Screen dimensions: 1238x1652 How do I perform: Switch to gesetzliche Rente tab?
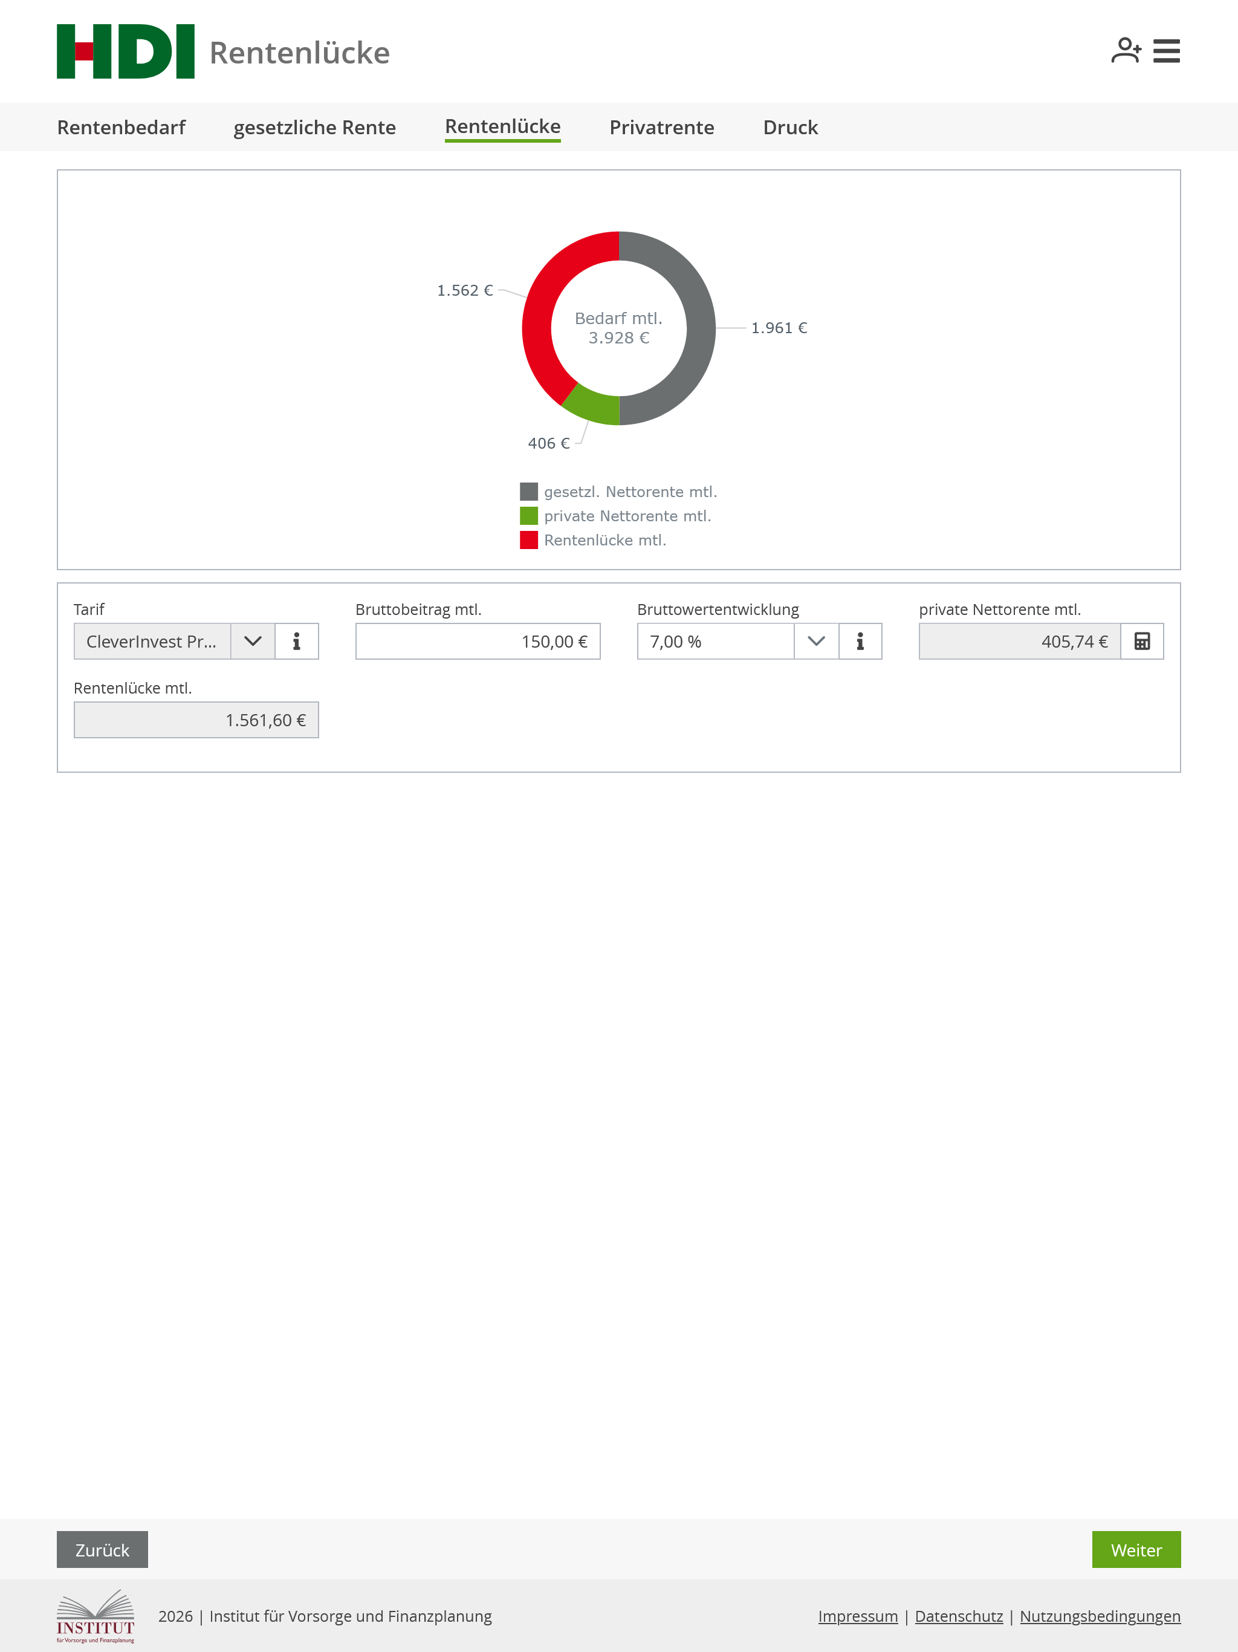pyautogui.click(x=314, y=128)
